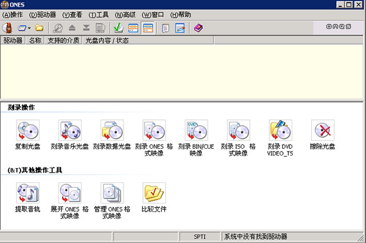Viewport: 366px width, 243px height.
Task: Open the notepad log toolbar icon
Action: 165,28
